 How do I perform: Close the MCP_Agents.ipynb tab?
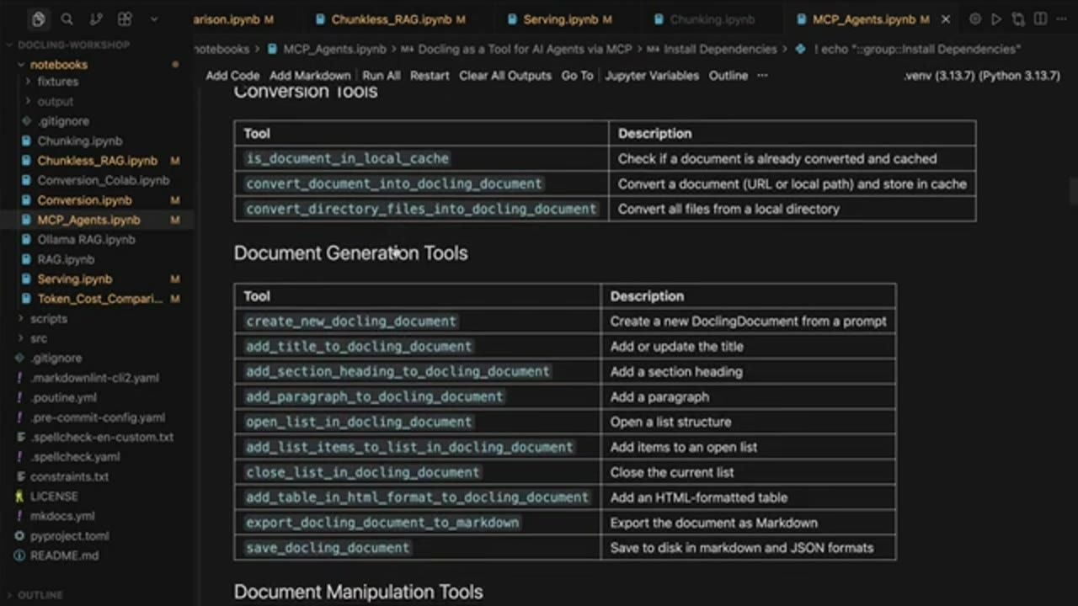click(946, 19)
